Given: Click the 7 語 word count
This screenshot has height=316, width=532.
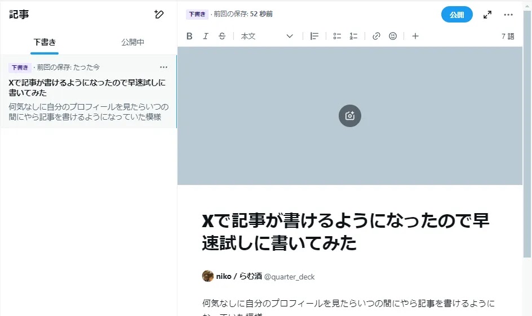Looking at the screenshot, I should (508, 36).
